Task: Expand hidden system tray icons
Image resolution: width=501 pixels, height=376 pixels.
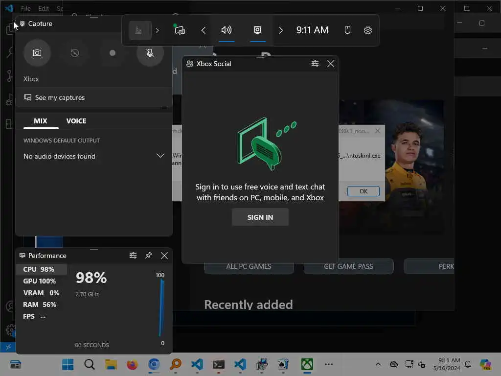Action: (x=378, y=364)
